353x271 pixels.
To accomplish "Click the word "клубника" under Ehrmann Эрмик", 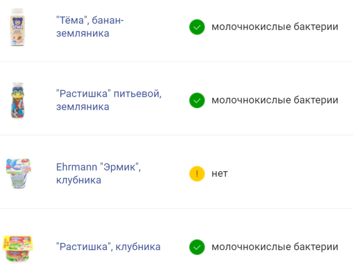I will click(79, 180).
